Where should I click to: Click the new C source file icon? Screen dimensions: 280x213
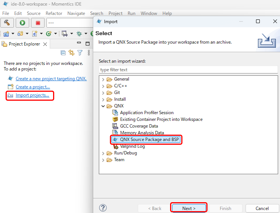pyautogui.click(x=35, y=34)
